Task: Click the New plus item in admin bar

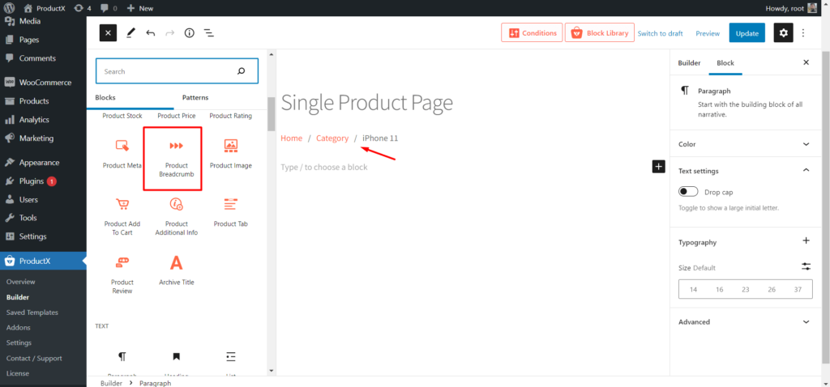Action: click(x=140, y=8)
